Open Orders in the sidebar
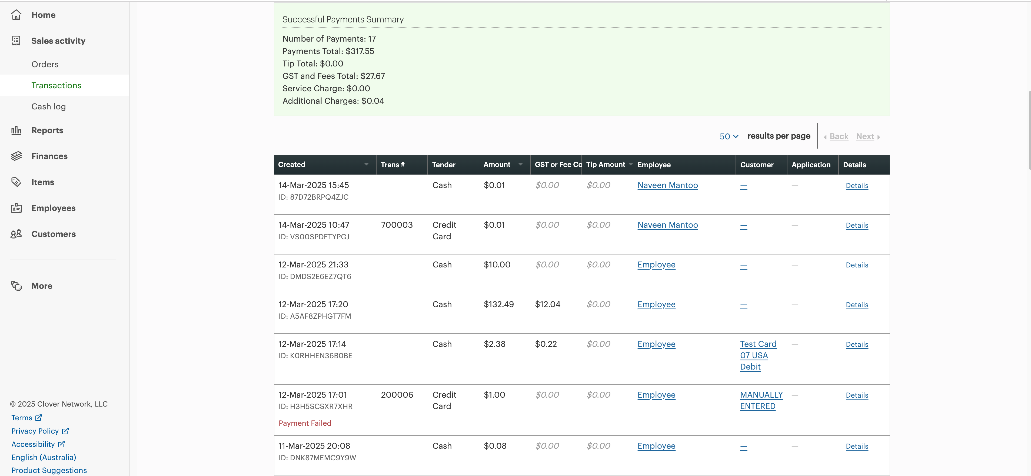Image resolution: width=1031 pixels, height=476 pixels. pos(45,64)
